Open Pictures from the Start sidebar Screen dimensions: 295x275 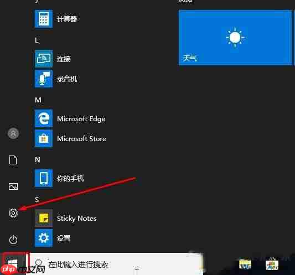13,186
